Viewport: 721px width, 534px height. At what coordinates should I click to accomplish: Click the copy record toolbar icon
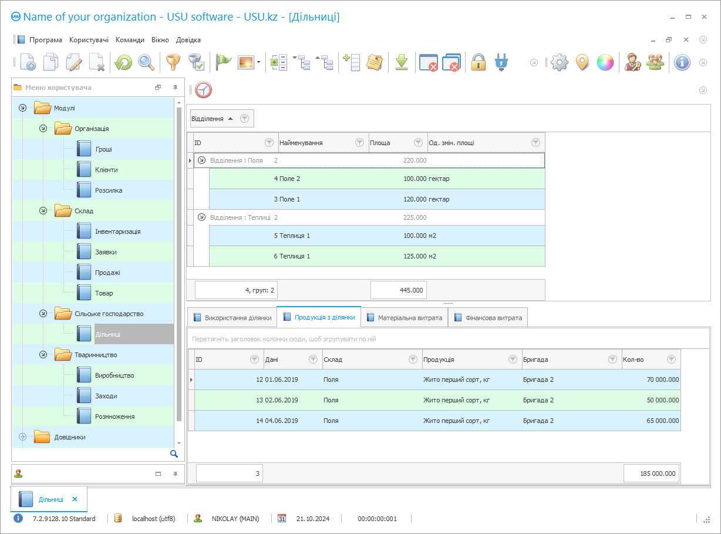[x=51, y=62]
